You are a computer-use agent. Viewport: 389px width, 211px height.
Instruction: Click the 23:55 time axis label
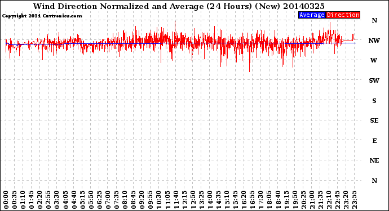(355, 200)
